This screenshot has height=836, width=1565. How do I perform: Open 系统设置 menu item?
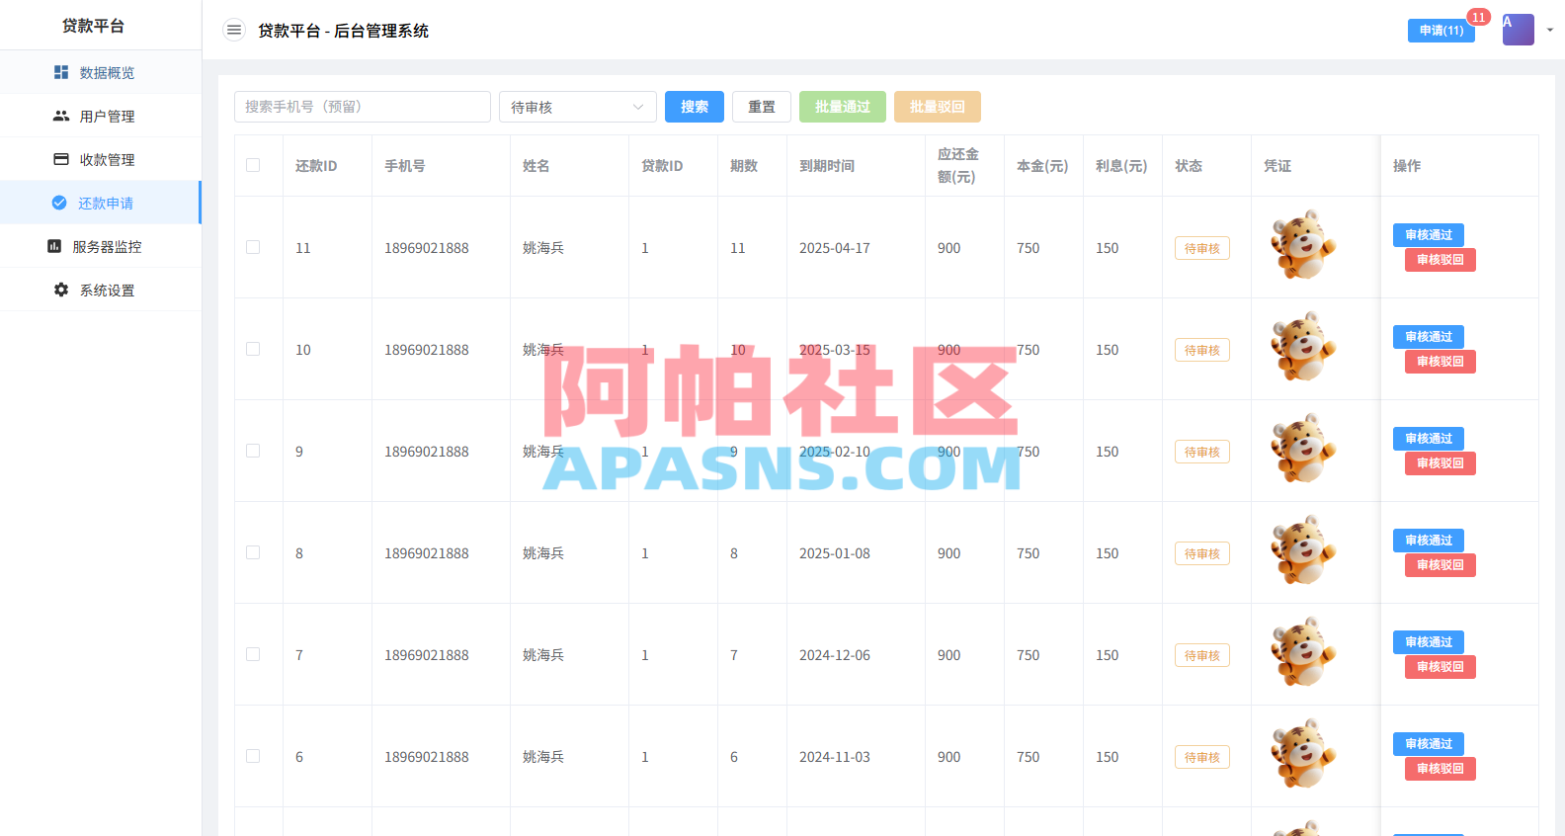(x=101, y=290)
